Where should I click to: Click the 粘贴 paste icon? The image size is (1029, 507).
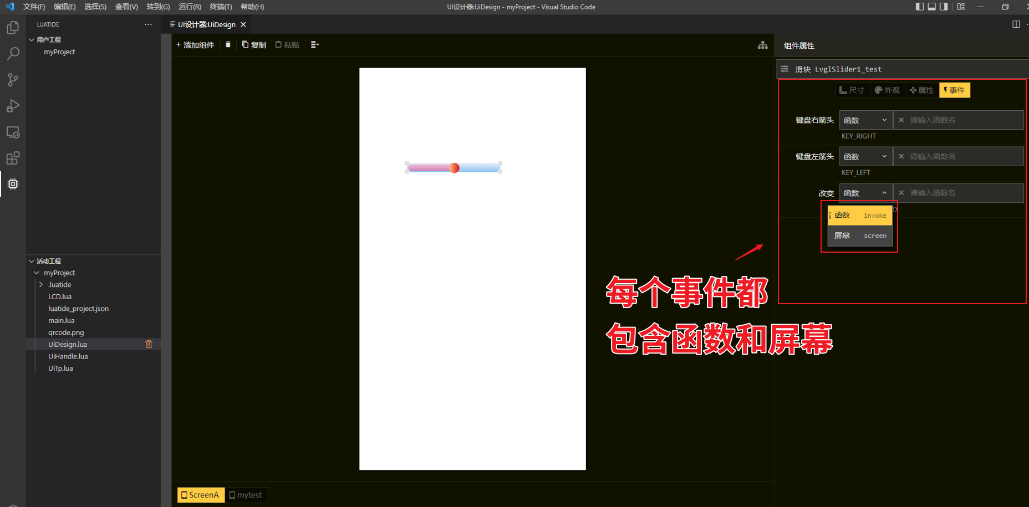click(287, 44)
